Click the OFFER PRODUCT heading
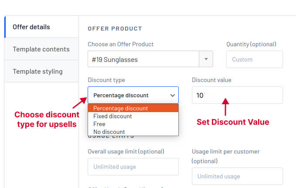The width and height of the screenshot is (296, 188). pyautogui.click(x=115, y=28)
